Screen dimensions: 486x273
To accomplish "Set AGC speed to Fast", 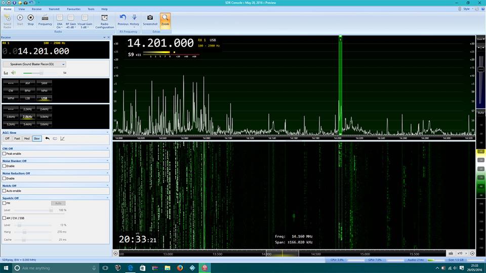I will (x=17, y=138).
